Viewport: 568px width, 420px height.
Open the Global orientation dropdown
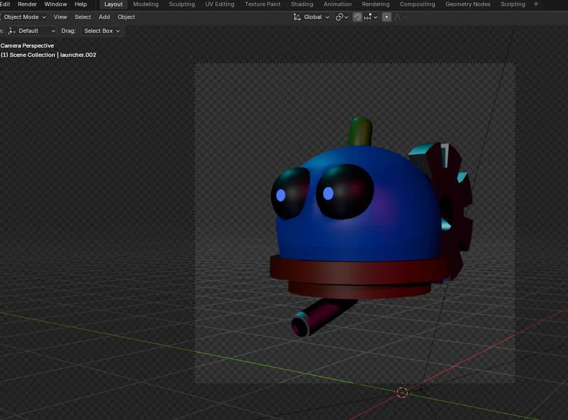point(312,17)
